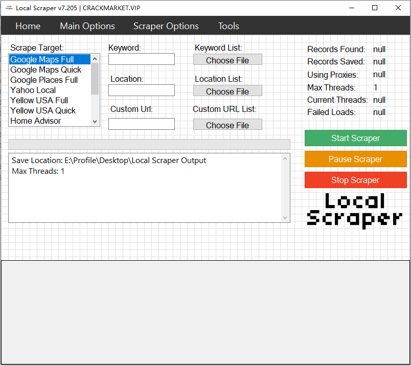
Task: Click the scraper progress bar
Action: (149, 144)
